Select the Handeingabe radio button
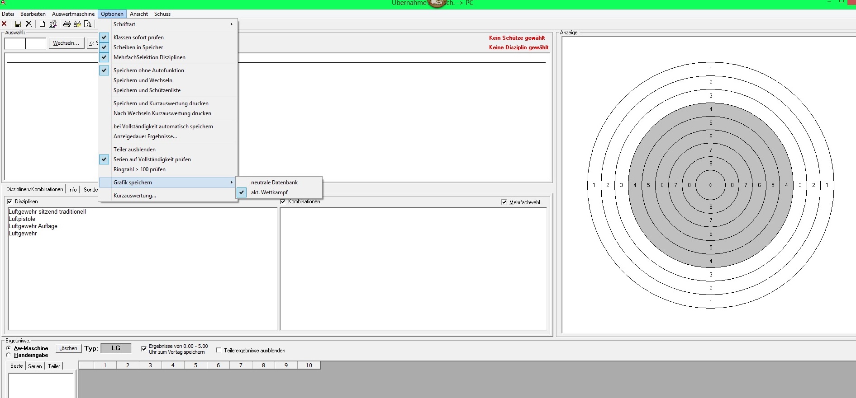 coord(9,355)
